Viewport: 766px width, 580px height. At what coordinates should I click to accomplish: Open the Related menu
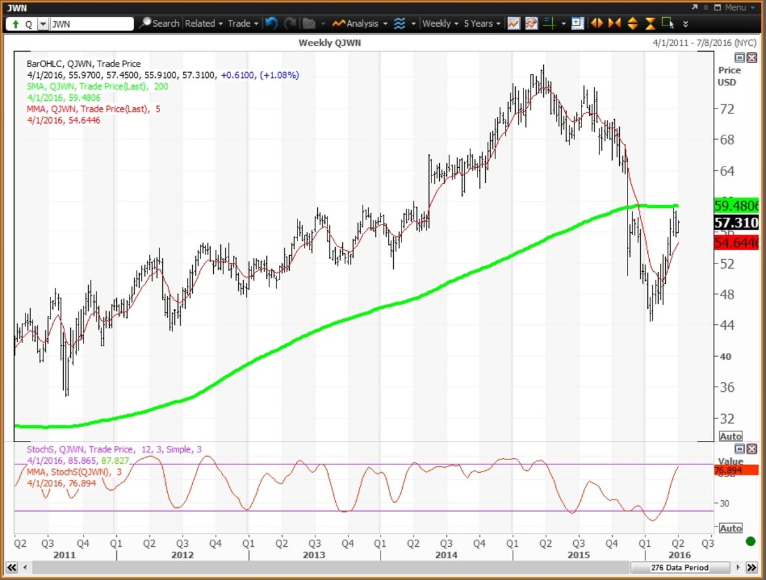[204, 24]
